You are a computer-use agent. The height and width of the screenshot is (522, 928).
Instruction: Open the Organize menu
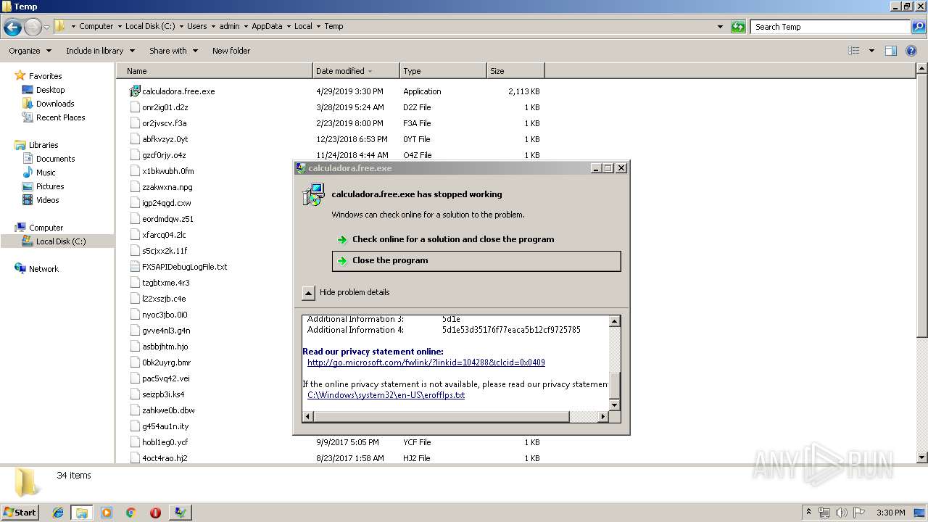30,51
